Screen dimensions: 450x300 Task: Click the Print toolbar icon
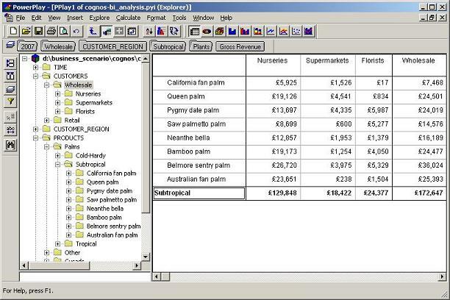click(51, 31)
